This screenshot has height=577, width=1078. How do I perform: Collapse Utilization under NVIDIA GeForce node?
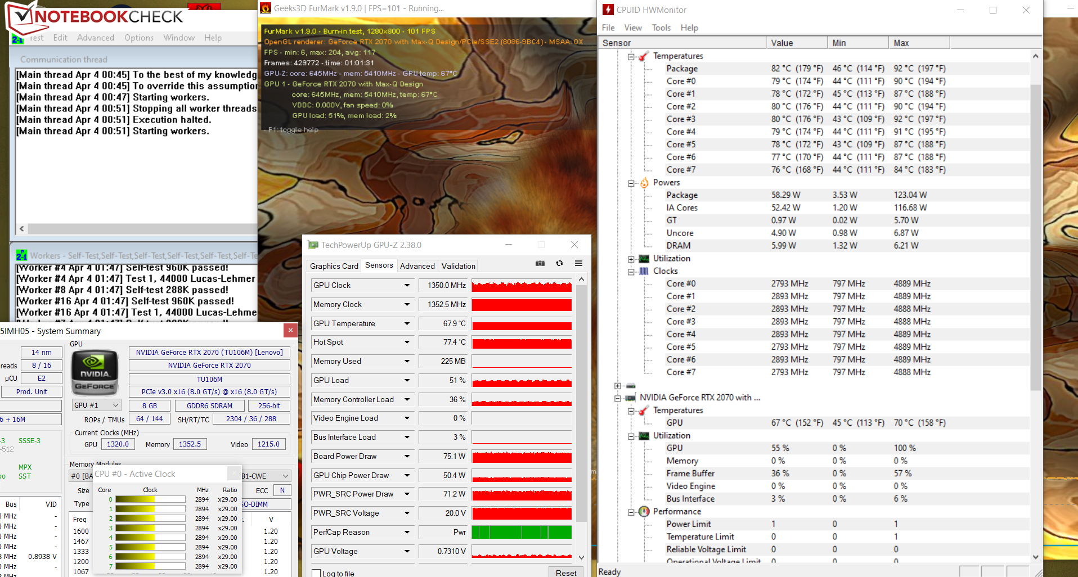[x=631, y=436]
